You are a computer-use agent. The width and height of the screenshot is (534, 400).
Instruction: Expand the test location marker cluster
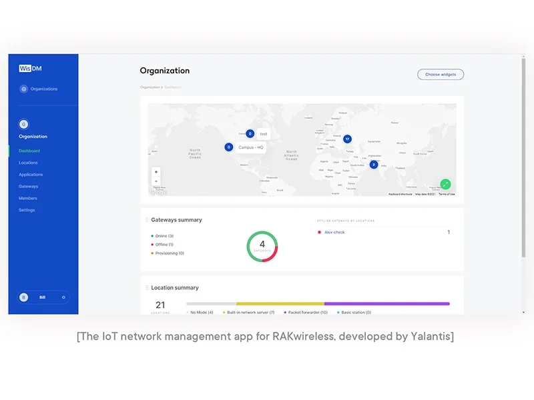click(x=249, y=133)
